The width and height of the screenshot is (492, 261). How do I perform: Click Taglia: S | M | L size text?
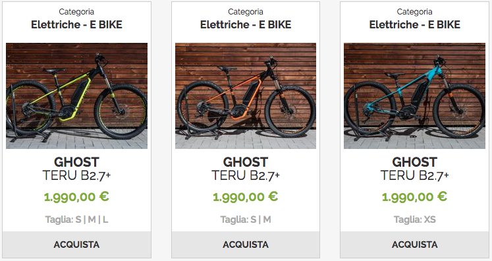tap(76, 219)
